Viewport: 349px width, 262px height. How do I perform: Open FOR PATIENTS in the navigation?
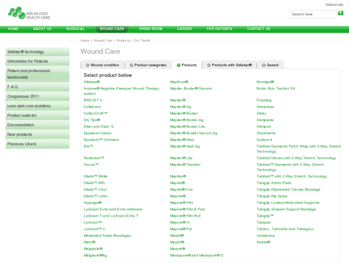pyautogui.click(x=219, y=29)
